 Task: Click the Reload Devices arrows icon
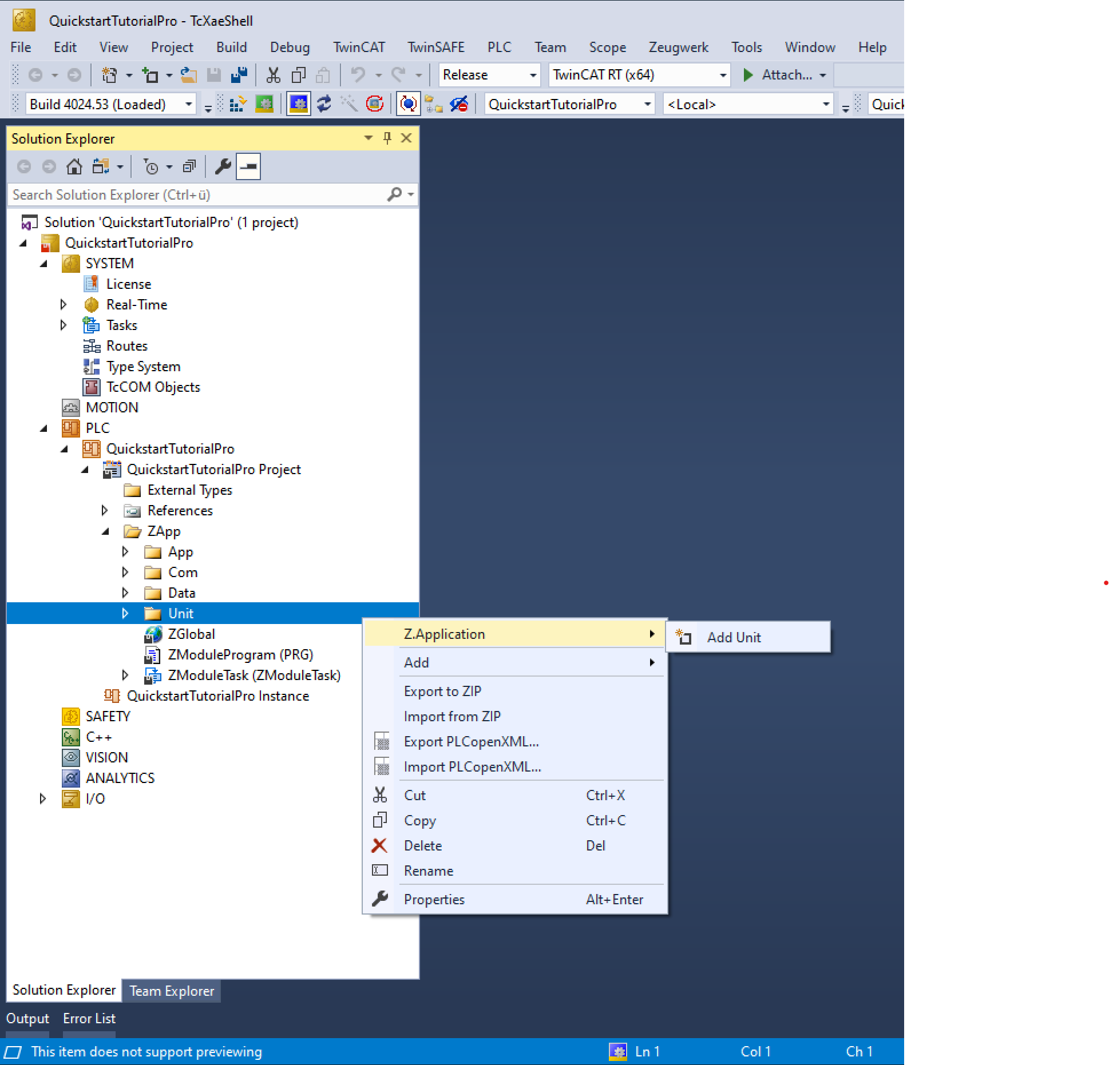click(324, 104)
